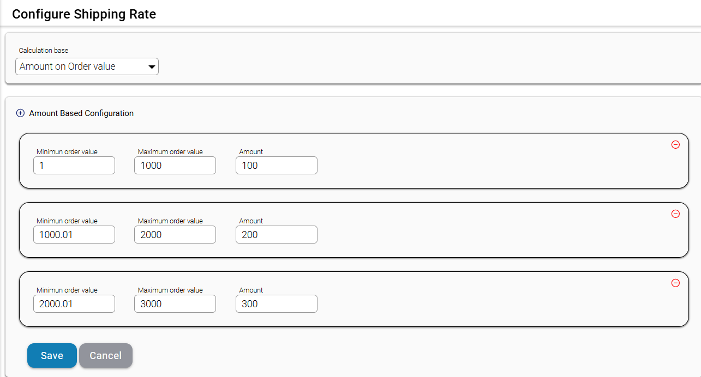Click the minimum order value field showing 2000.01
The image size is (701, 377).
74,304
